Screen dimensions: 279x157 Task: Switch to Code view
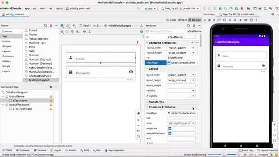pos(171,20)
